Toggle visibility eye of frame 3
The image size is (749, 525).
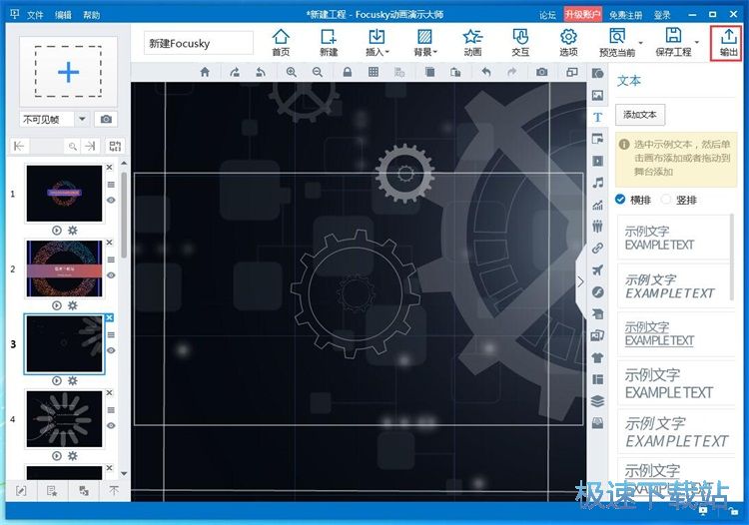111,350
